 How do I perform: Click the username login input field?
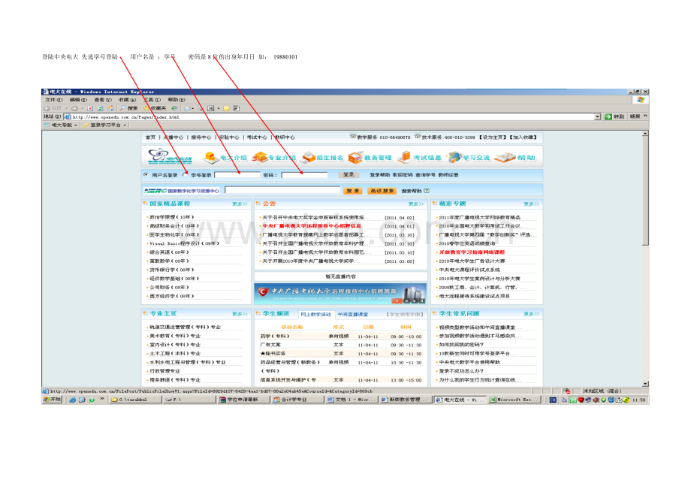237,175
